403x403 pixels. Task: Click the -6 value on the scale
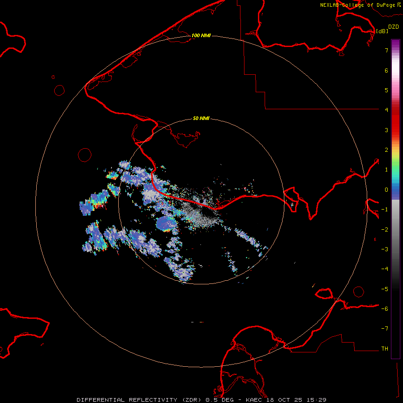(385, 309)
